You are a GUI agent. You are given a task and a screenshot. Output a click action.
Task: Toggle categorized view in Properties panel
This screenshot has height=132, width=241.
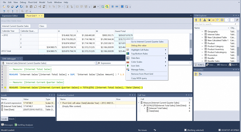pyautogui.click(x=196, y=74)
